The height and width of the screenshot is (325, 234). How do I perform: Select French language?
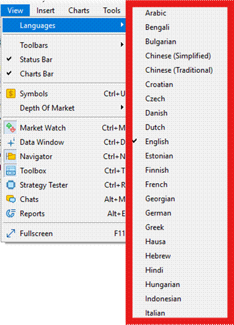pyautogui.click(x=156, y=185)
